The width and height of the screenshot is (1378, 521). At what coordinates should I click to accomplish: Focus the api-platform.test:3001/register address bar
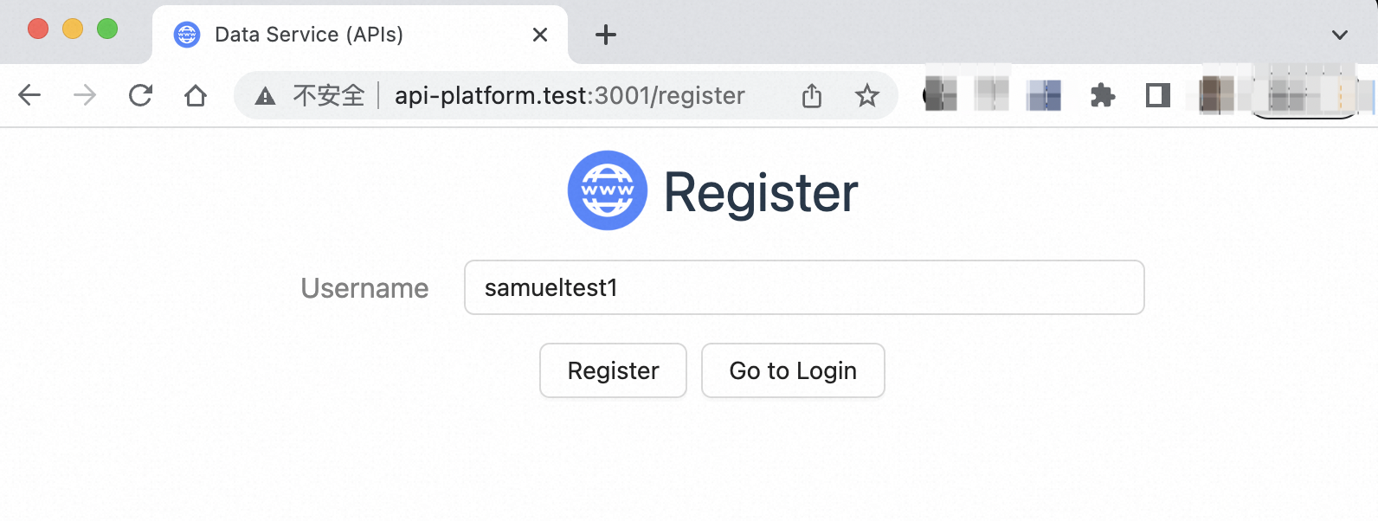tap(570, 95)
